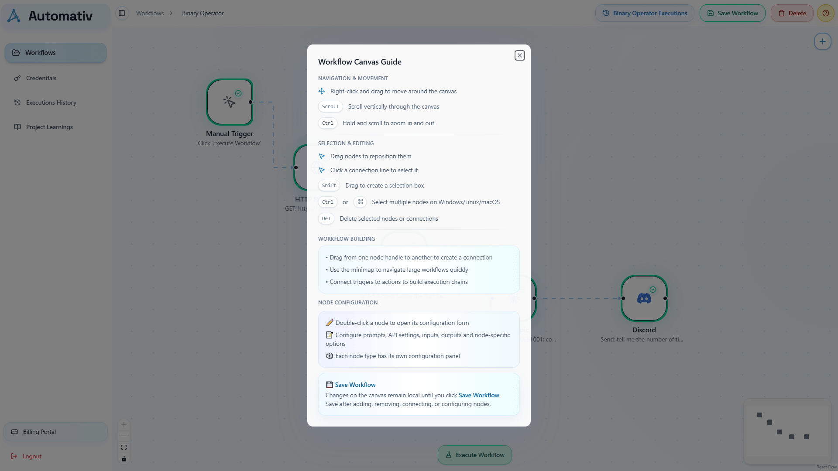Open Binary Operator Executions

[x=645, y=13]
